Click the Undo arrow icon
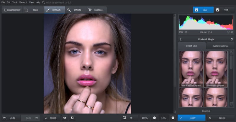This screenshot has width=236, height=122. [5, 118]
